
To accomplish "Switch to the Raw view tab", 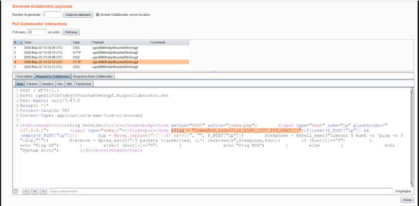I will click(20, 84).
